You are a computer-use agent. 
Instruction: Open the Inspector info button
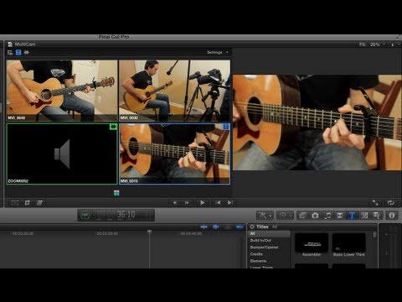point(392,216)
